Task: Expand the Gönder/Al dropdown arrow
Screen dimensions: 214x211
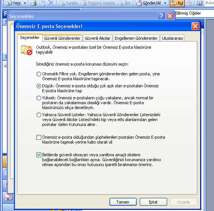Action: pos(165,3)
